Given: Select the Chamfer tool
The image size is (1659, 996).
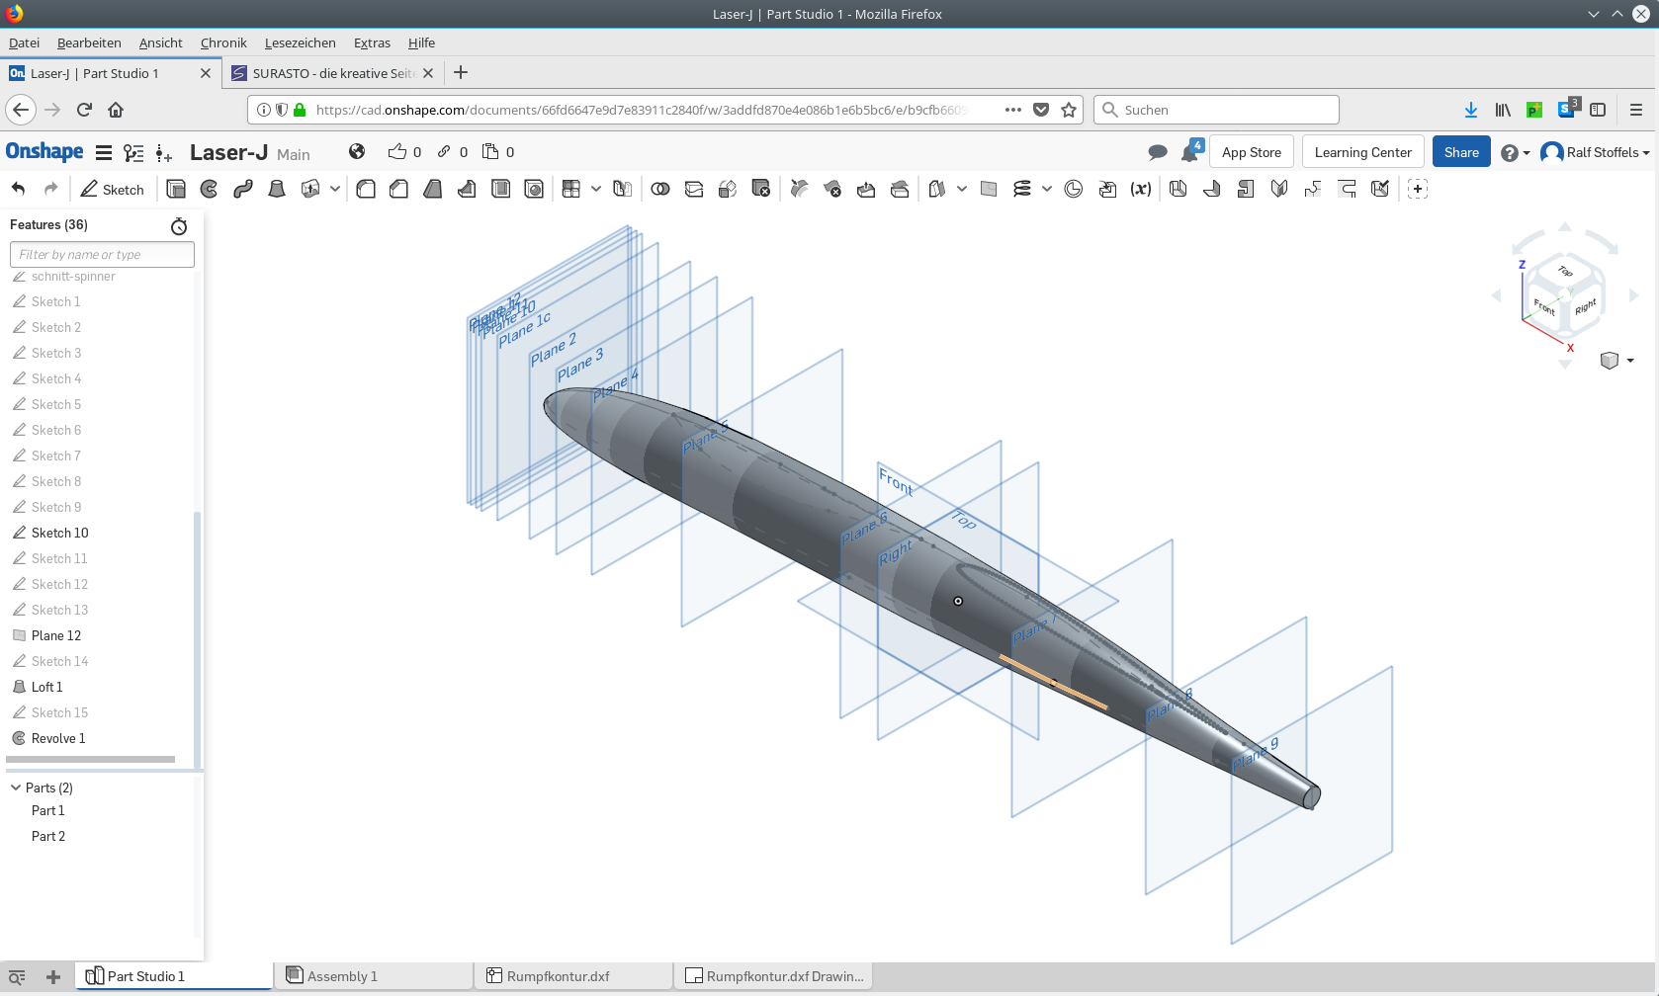Looking at the screenshot, I should (x=399, y=189).
